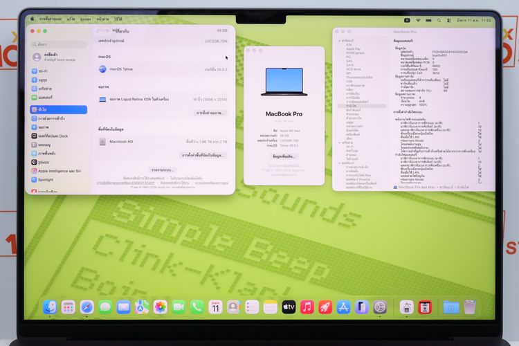Click the Liquid Retina XDR display row
The width and height of the screenshot is (519, 346).
tap(163, 100)
